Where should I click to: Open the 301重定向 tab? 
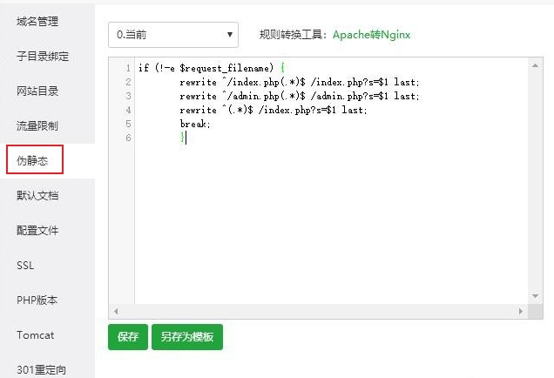tap(40, 368)
